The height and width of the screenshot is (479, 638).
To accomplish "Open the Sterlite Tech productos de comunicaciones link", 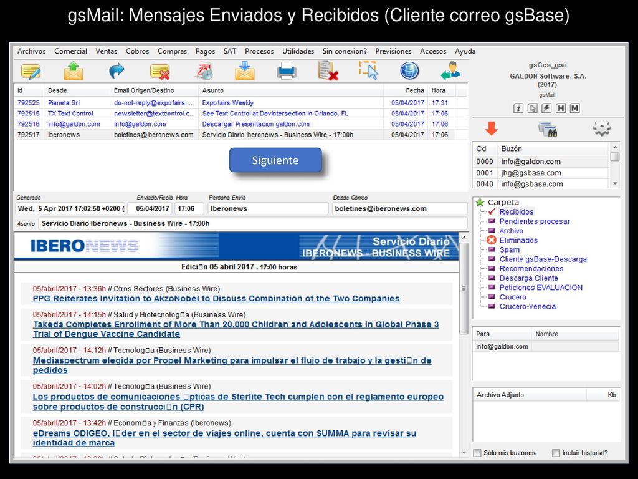I will (x=238, y=402).
